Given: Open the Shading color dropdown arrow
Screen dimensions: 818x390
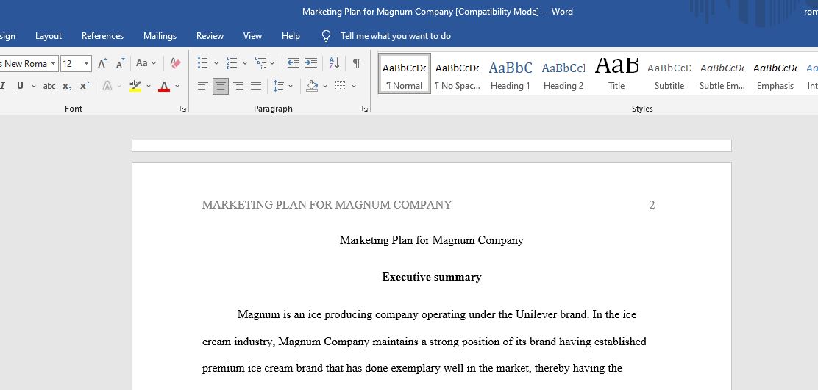Looking at the screenshot, I should coord(325,86).
